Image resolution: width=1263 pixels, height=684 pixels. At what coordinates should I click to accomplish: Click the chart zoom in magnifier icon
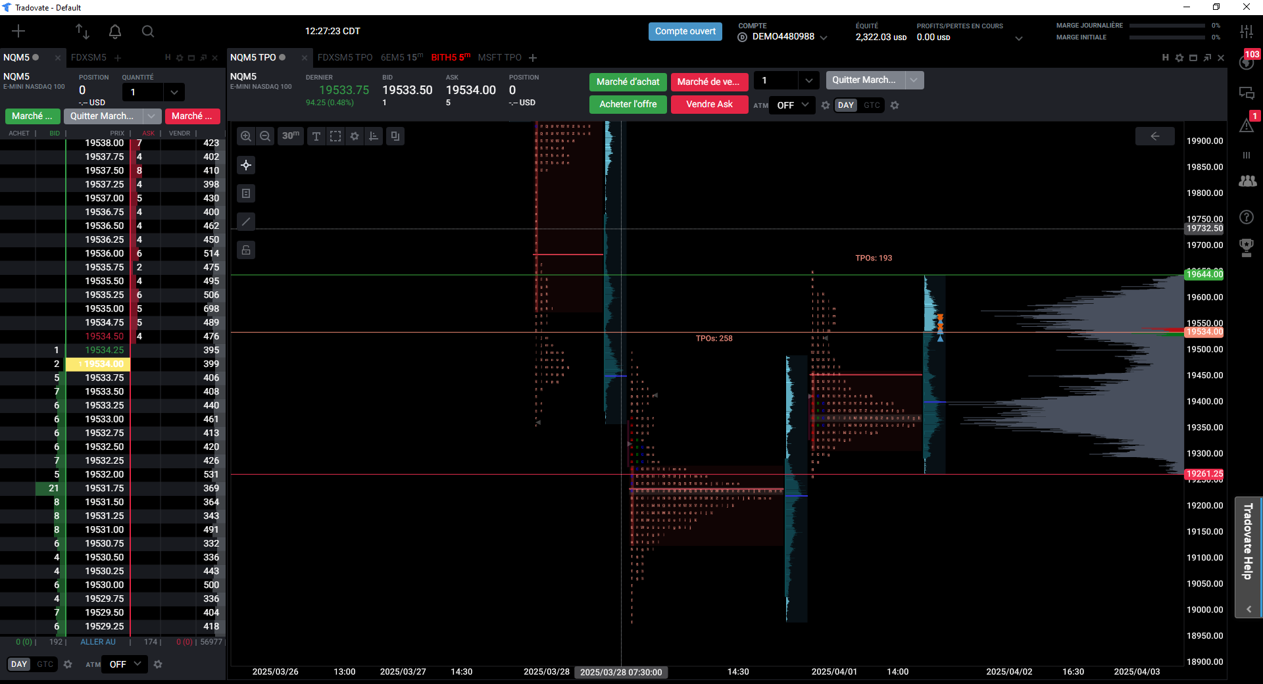pos(246,136)
